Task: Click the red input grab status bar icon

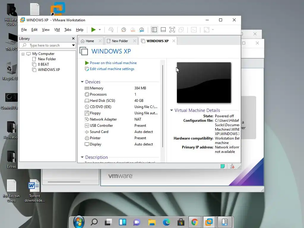Action: [232, 166]
